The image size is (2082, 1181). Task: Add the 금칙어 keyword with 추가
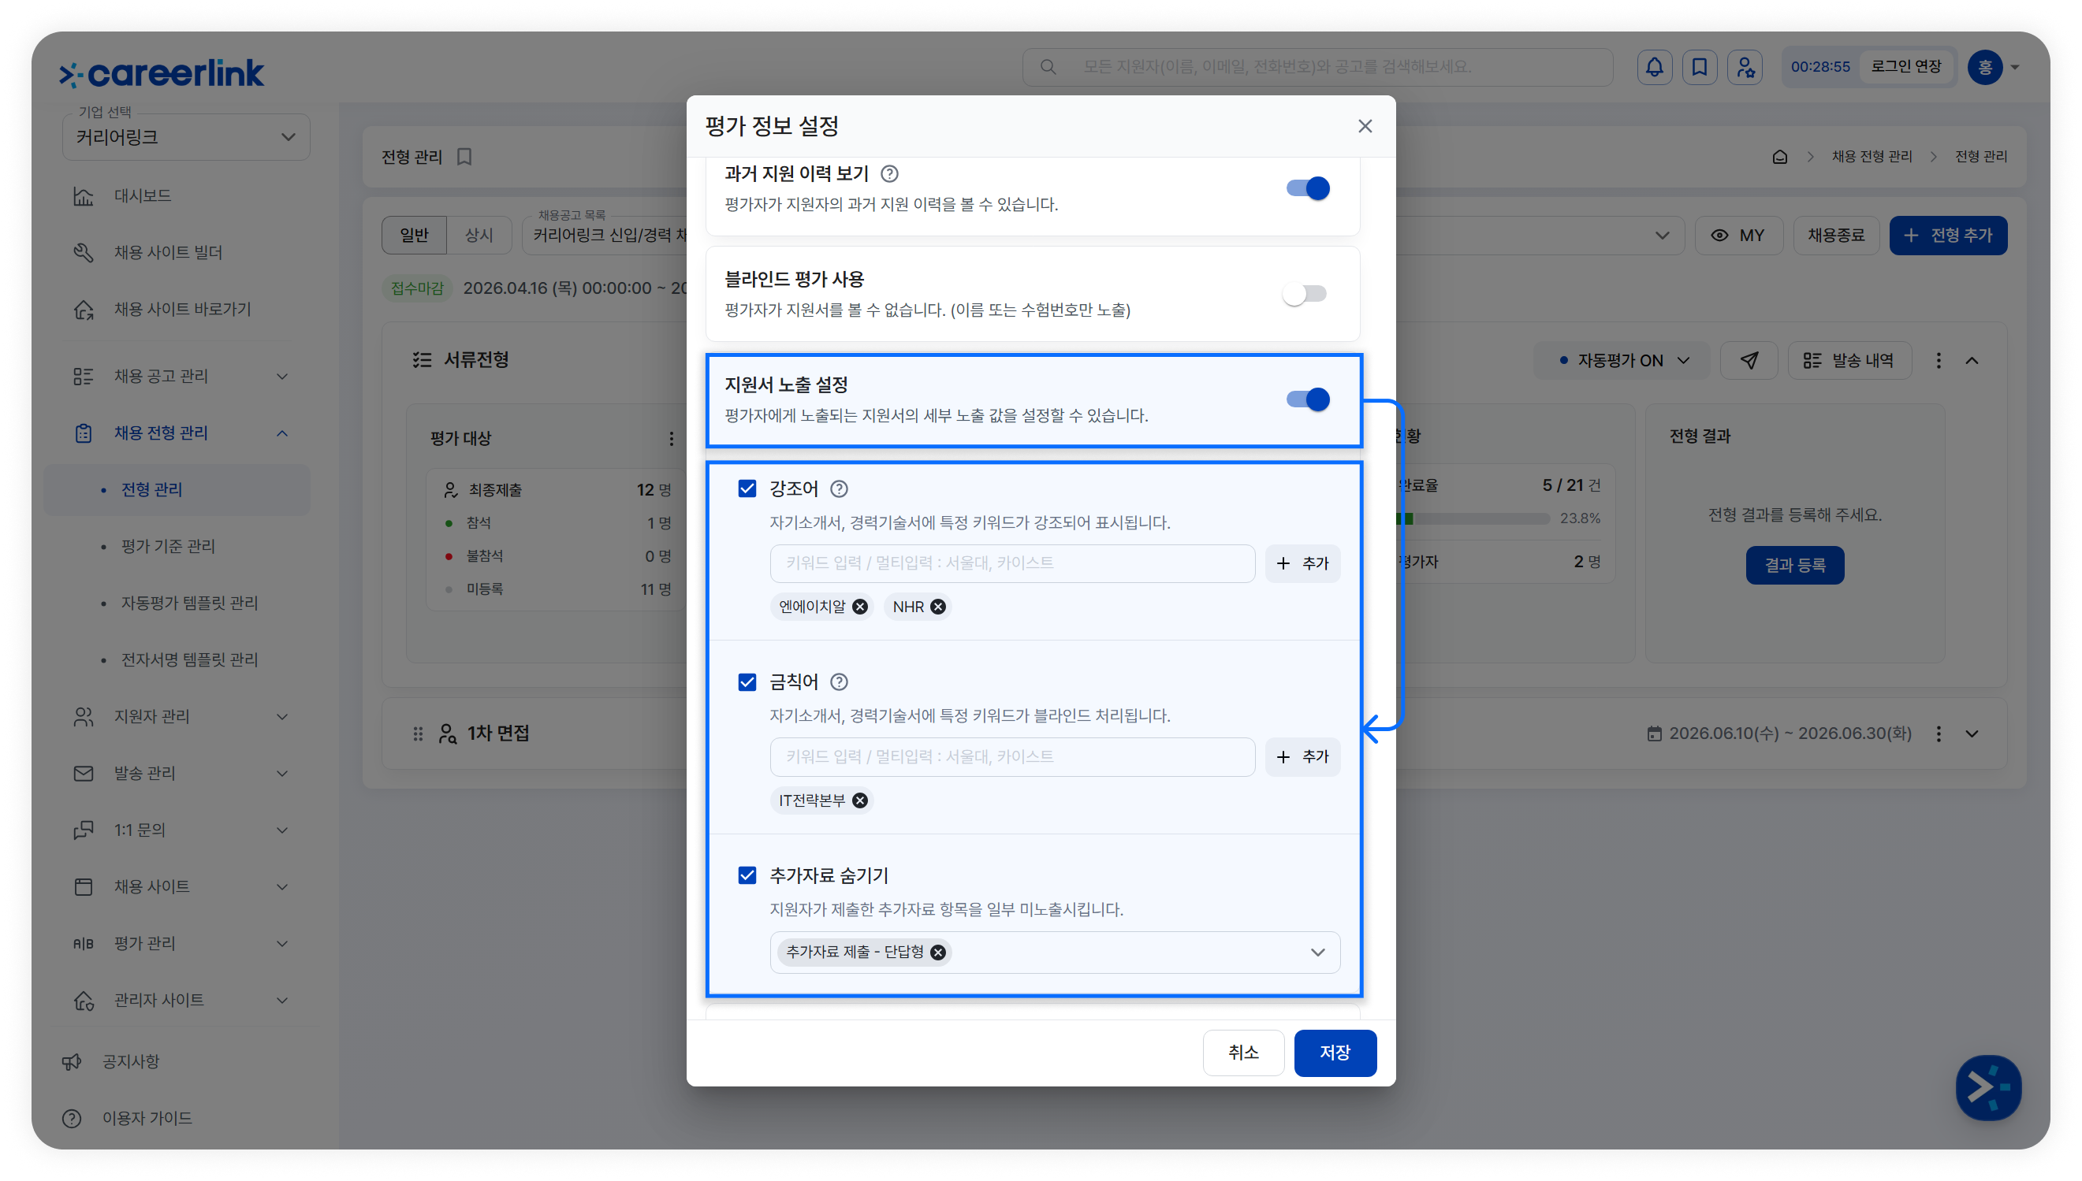(x=1302, y=757)
